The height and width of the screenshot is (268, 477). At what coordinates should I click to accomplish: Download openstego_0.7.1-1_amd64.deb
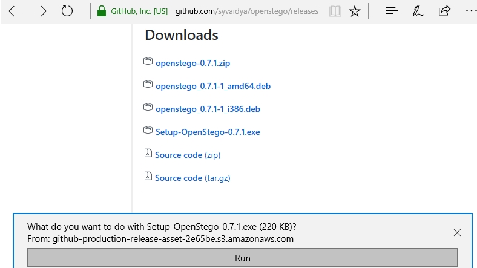(x=213, y=86)
